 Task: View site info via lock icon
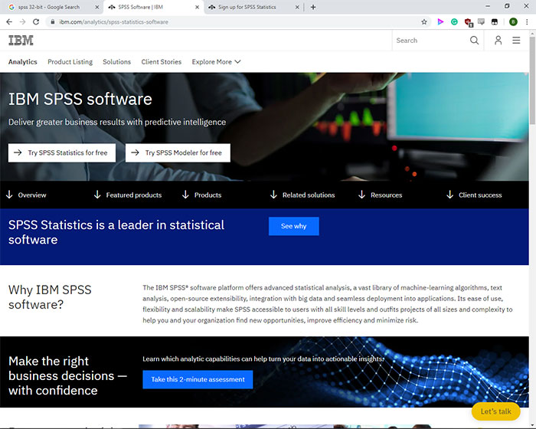point(52,22)
